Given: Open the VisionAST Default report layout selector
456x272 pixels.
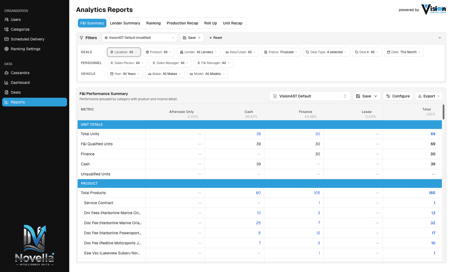Looking at the screenshot, I should 310,96.
